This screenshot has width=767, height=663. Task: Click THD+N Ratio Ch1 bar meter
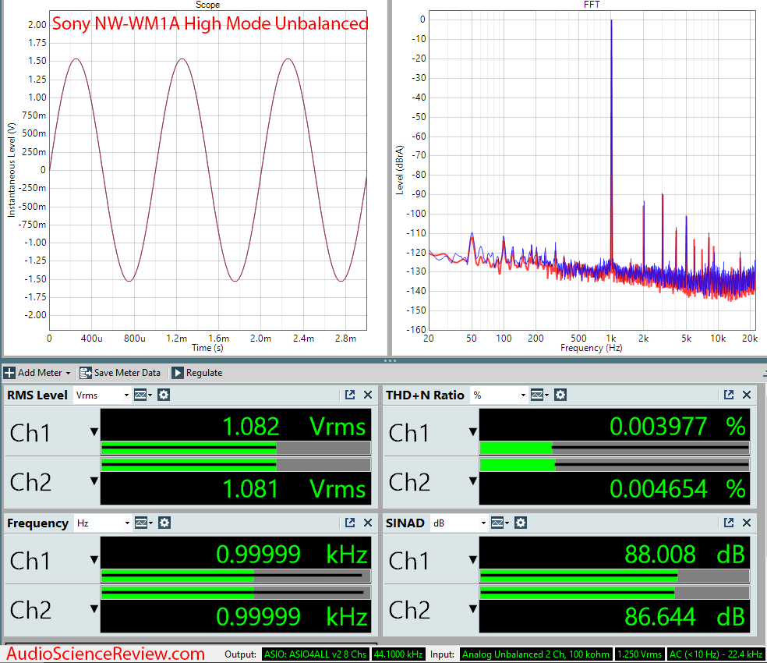[614, 448]
